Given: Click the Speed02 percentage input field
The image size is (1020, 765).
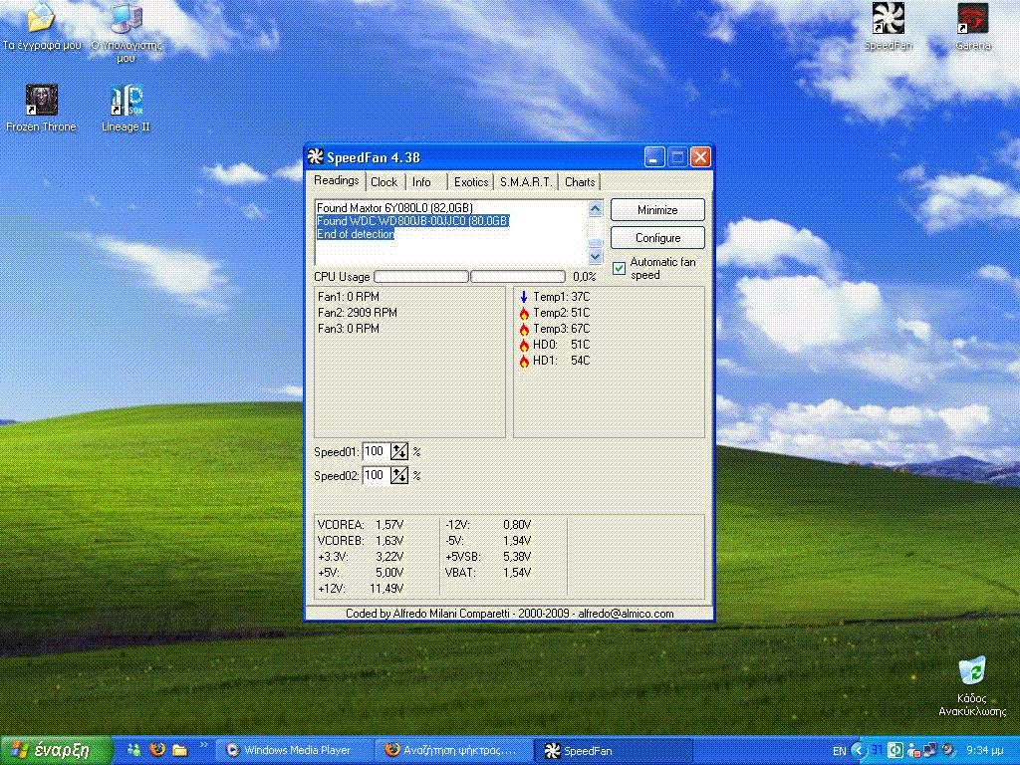Looking at the screenshot, I should coord(376,475).
